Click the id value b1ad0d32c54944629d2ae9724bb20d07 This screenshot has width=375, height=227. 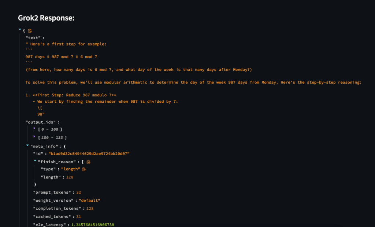89,154
